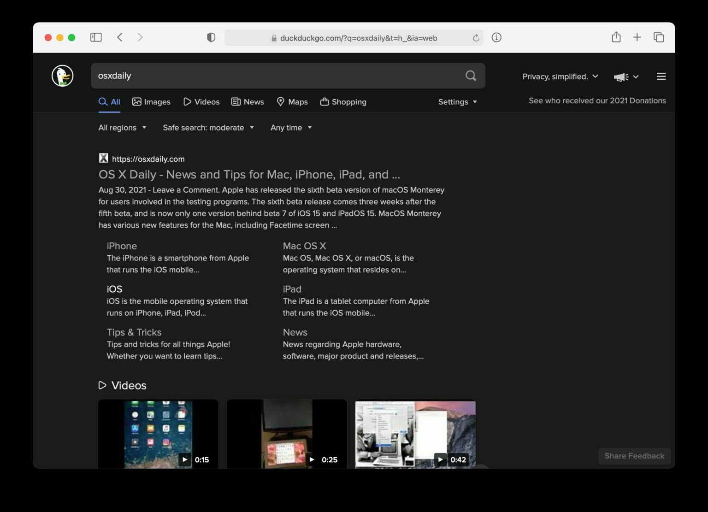Switch to the Shopping tab
Image resolution: width=708 pixels, height=512 pixels.
[x=343, y=102]
